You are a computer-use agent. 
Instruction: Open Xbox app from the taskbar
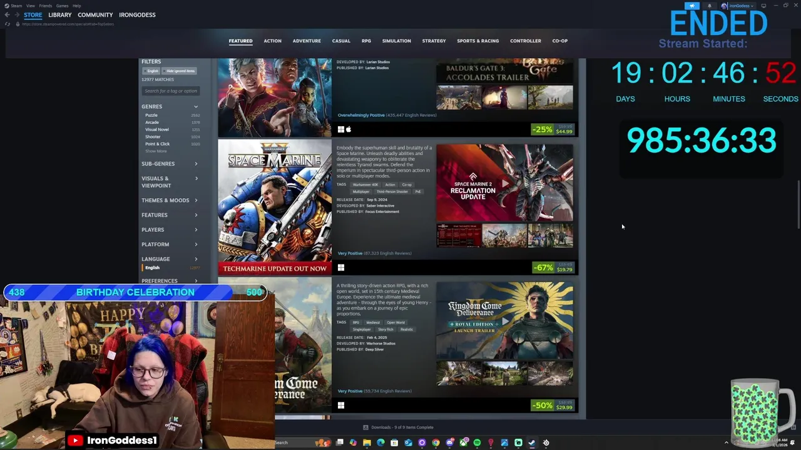point(463,442)
